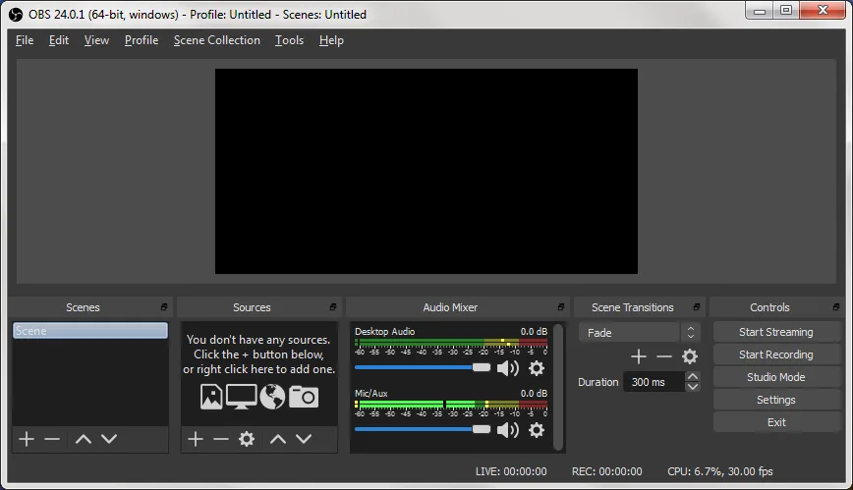
Task: Maximize the OBS window
Action: point(786,11)
